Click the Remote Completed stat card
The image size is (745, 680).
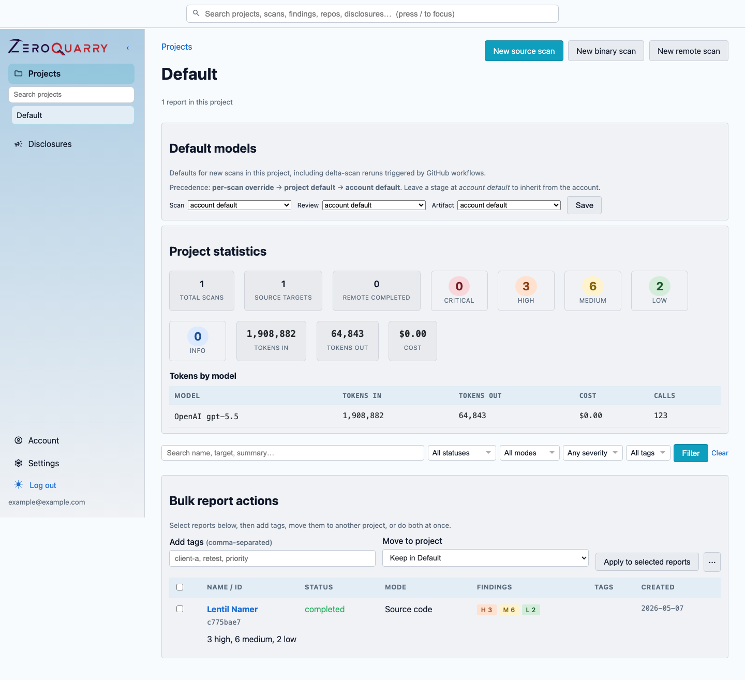click(x=377, y=291)
